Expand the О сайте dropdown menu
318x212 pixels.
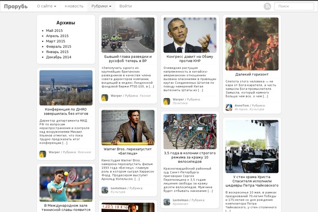[x=47, y=6]
